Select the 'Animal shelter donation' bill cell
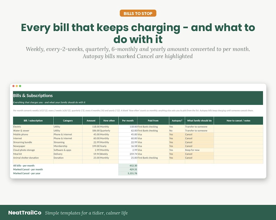Viewport: 276px width, 220px height. click(33, 158)
